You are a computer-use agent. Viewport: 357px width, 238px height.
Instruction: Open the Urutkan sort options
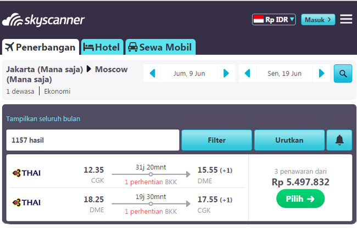point(289,140)
